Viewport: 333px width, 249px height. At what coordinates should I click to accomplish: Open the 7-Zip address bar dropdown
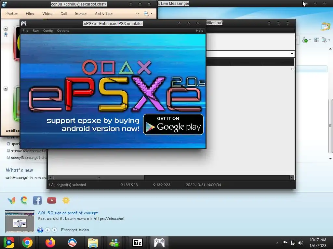tap(292, 54)
